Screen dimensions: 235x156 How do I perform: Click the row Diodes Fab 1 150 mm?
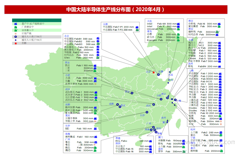[205, 108]
